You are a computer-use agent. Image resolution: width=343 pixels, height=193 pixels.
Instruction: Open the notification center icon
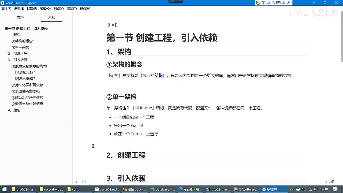(x=335, y=189)
